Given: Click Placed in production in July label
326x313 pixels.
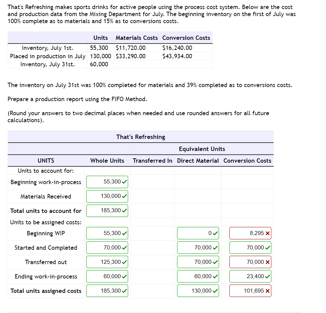Looking at the screenshot, I should 48,56.
